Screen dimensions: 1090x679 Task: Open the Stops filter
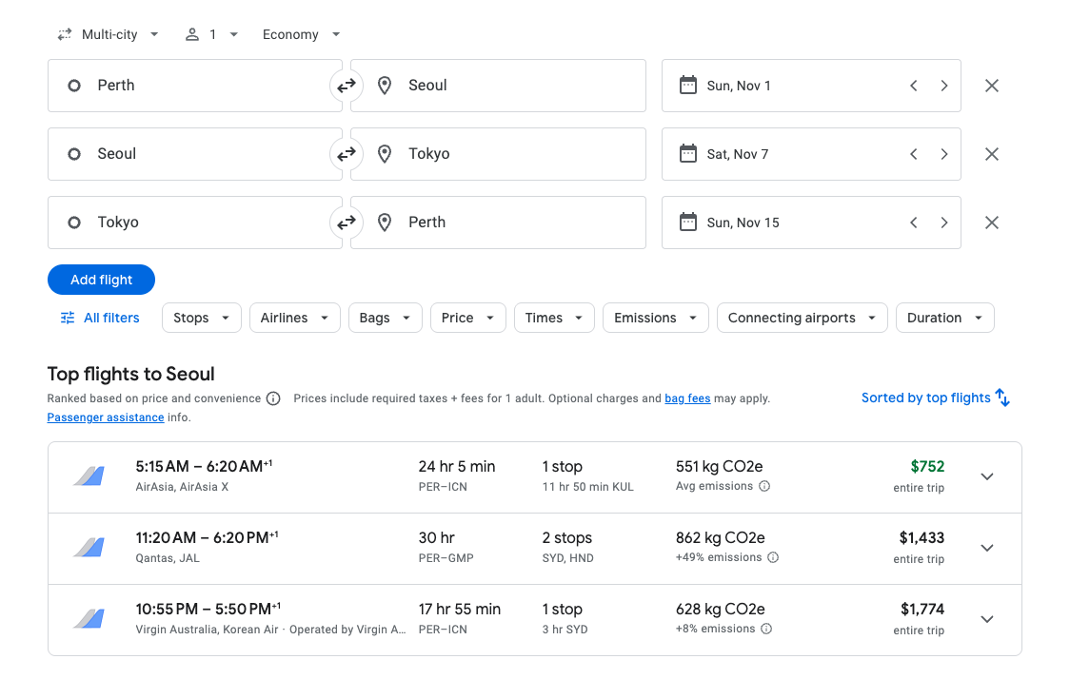[x=201, y=318]
